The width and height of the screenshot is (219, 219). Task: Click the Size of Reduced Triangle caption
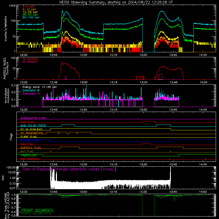[69, 169]
